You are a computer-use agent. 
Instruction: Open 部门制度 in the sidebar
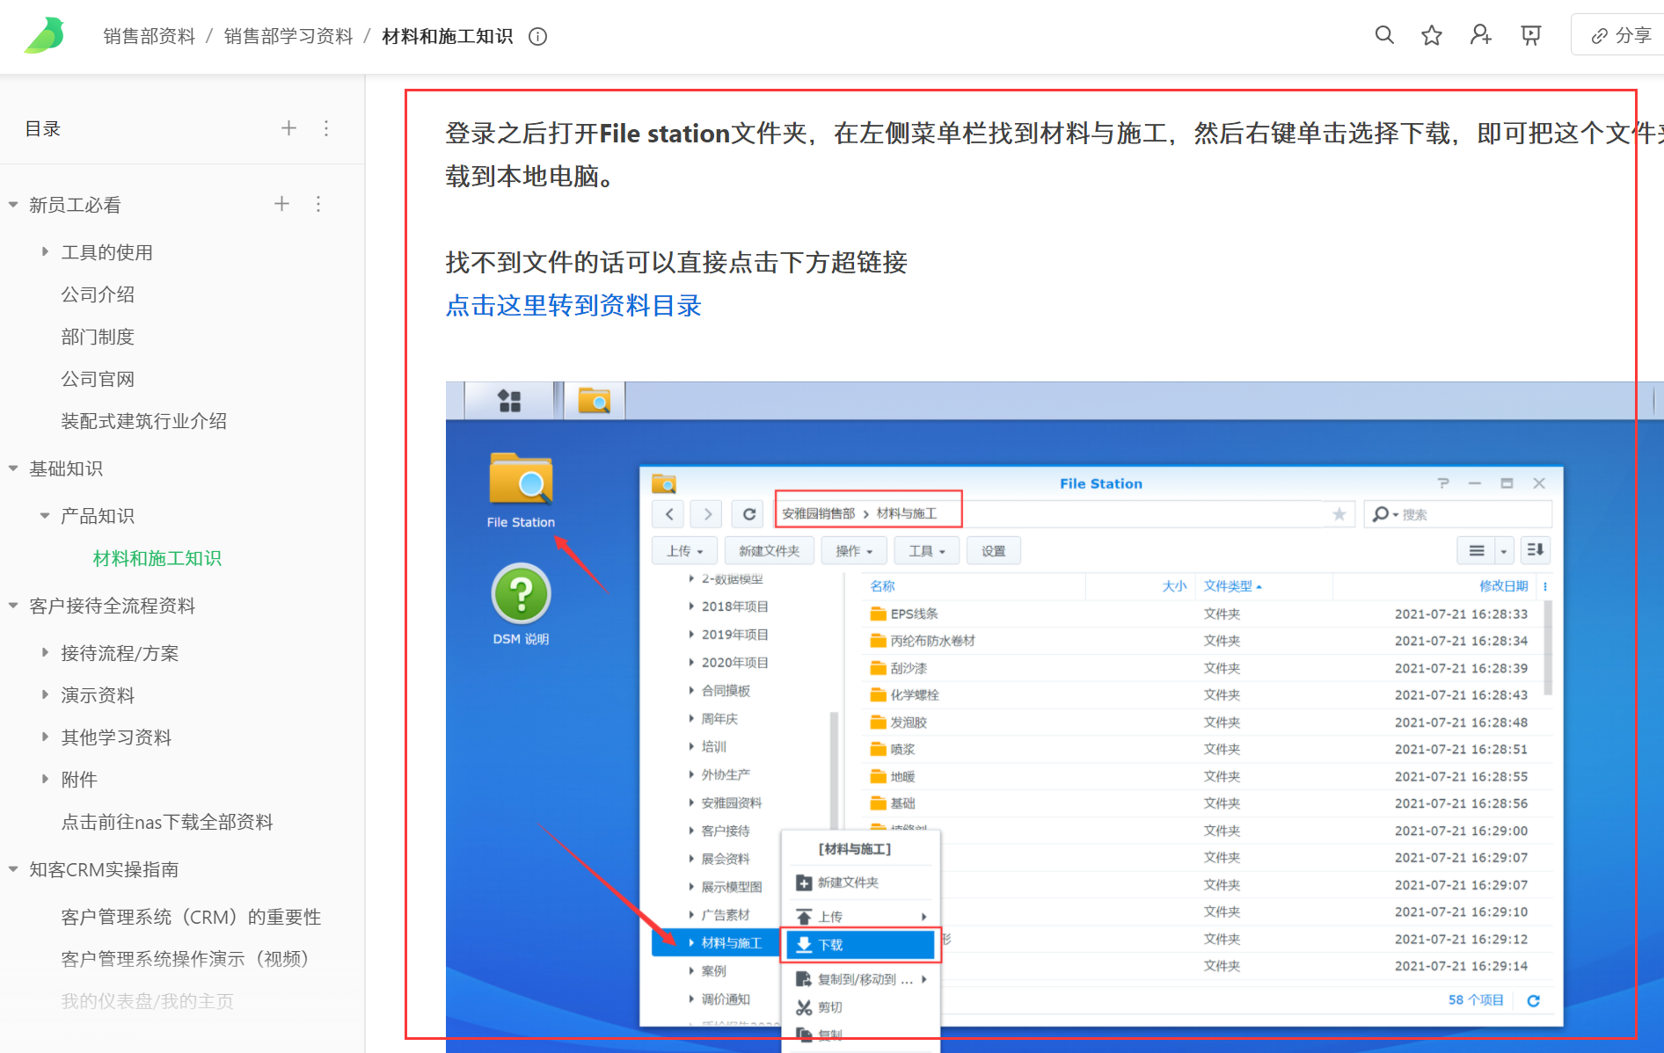click(x=98, y=337)
